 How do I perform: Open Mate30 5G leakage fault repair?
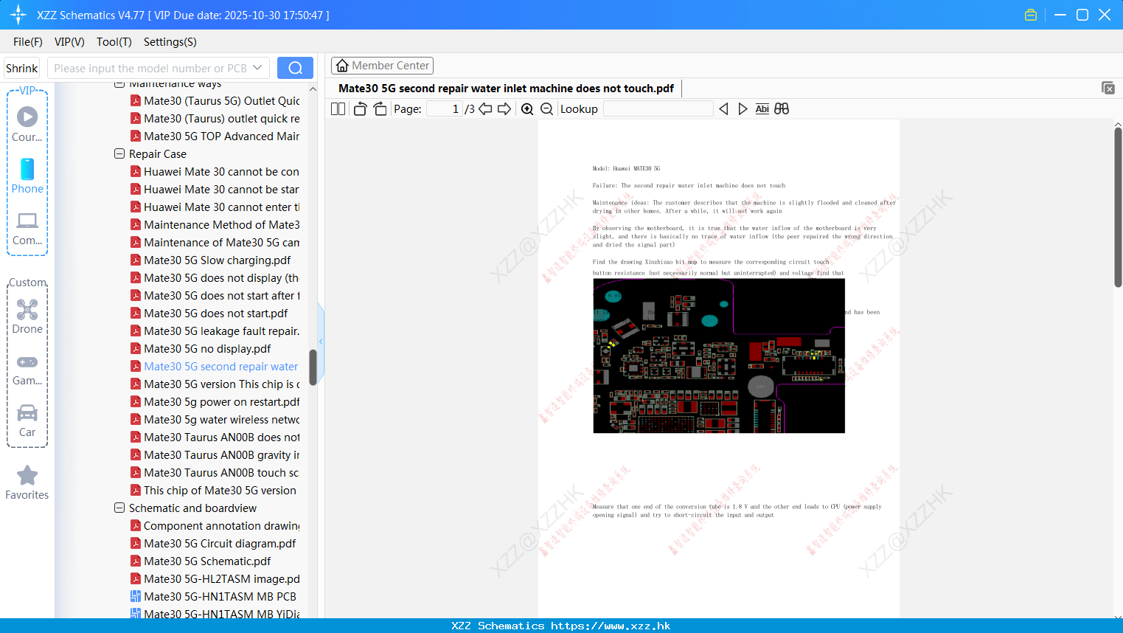215,331
